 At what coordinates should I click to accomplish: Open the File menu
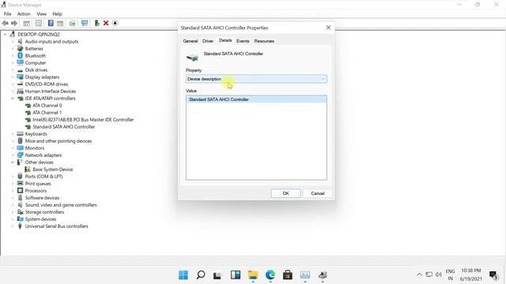pyautogui.click(x=7, y=14)
